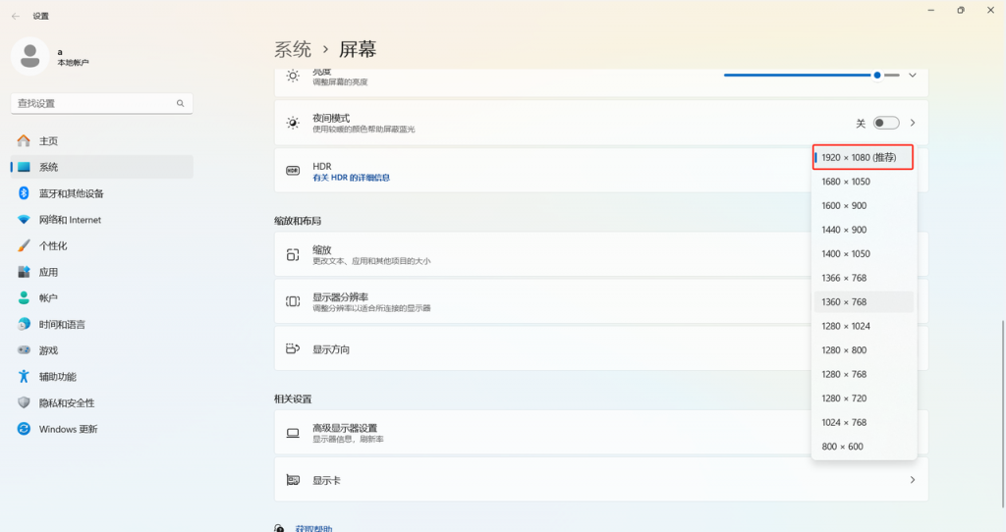The height and width of the screenshot is (532, 1006).
Task: Go to 网络和 Internet settings
Action: point(102,219)
